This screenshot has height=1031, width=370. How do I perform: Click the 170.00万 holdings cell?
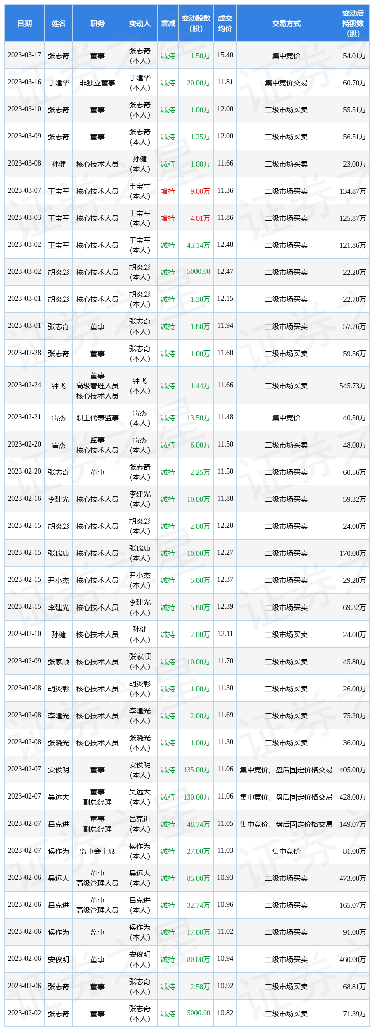(x=353, y=553)
